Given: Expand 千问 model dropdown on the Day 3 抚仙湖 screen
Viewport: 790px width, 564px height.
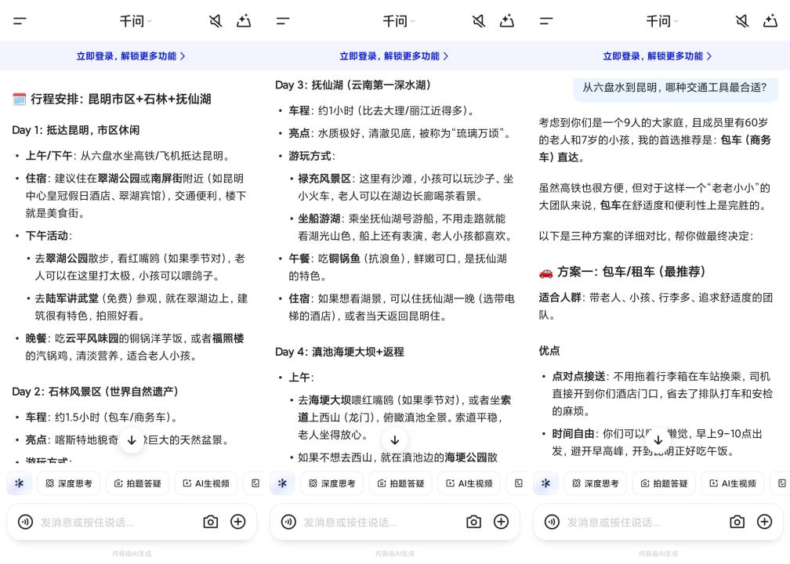Looking at the screenshot, I should pos(398,21).
